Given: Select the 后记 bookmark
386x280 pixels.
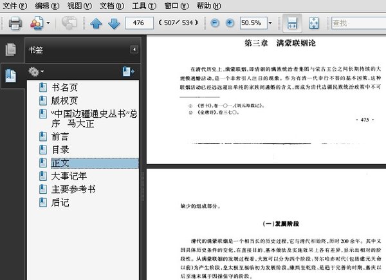Looking at the screenshot, I should click(x=60, y=202).
